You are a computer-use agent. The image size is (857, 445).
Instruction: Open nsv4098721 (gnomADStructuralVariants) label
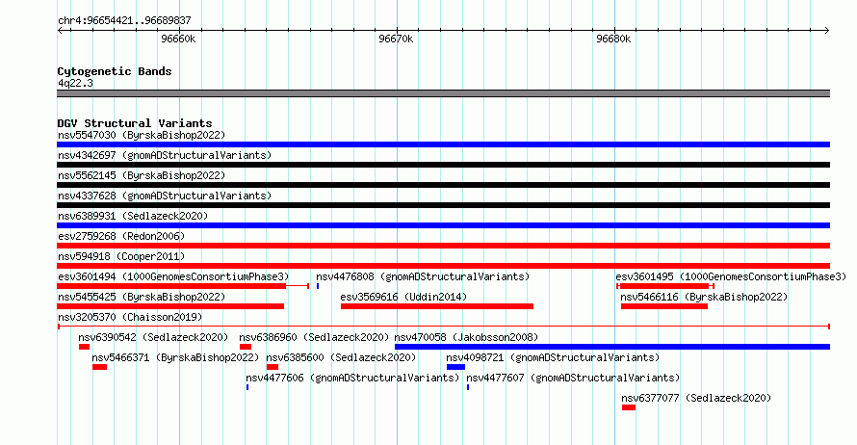tap(553, 357)
